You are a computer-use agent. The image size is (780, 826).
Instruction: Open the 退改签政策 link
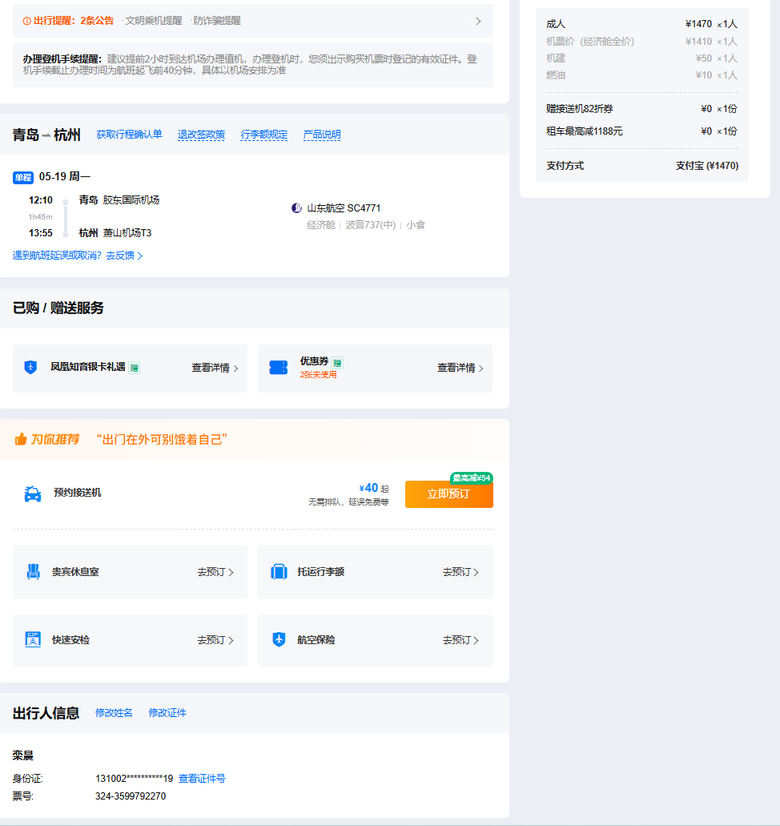201,135
